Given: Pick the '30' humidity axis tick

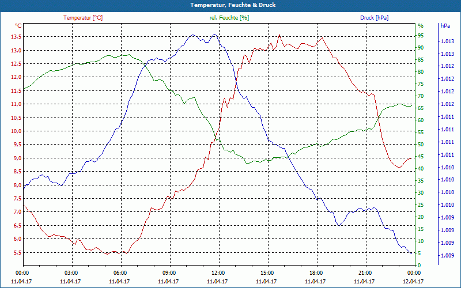Looking at the screenshot, I should 421,193.
